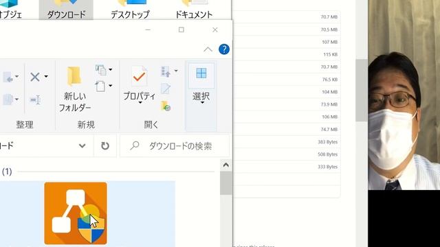The image size is (440, 247).
Task: Open the ドキュメント folder
Action: pyautogui.click(x=194, y=10)
